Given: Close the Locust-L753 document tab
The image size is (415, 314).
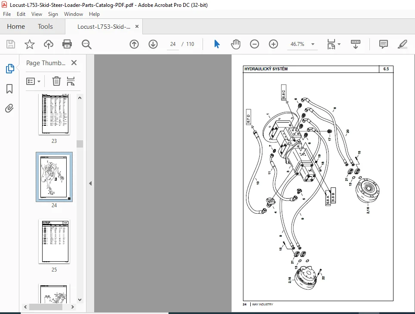Looking at the screenshot, I should [137, 27].
